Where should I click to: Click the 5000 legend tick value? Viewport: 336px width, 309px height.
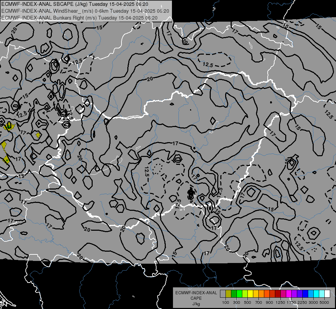(x=324, y=302)
